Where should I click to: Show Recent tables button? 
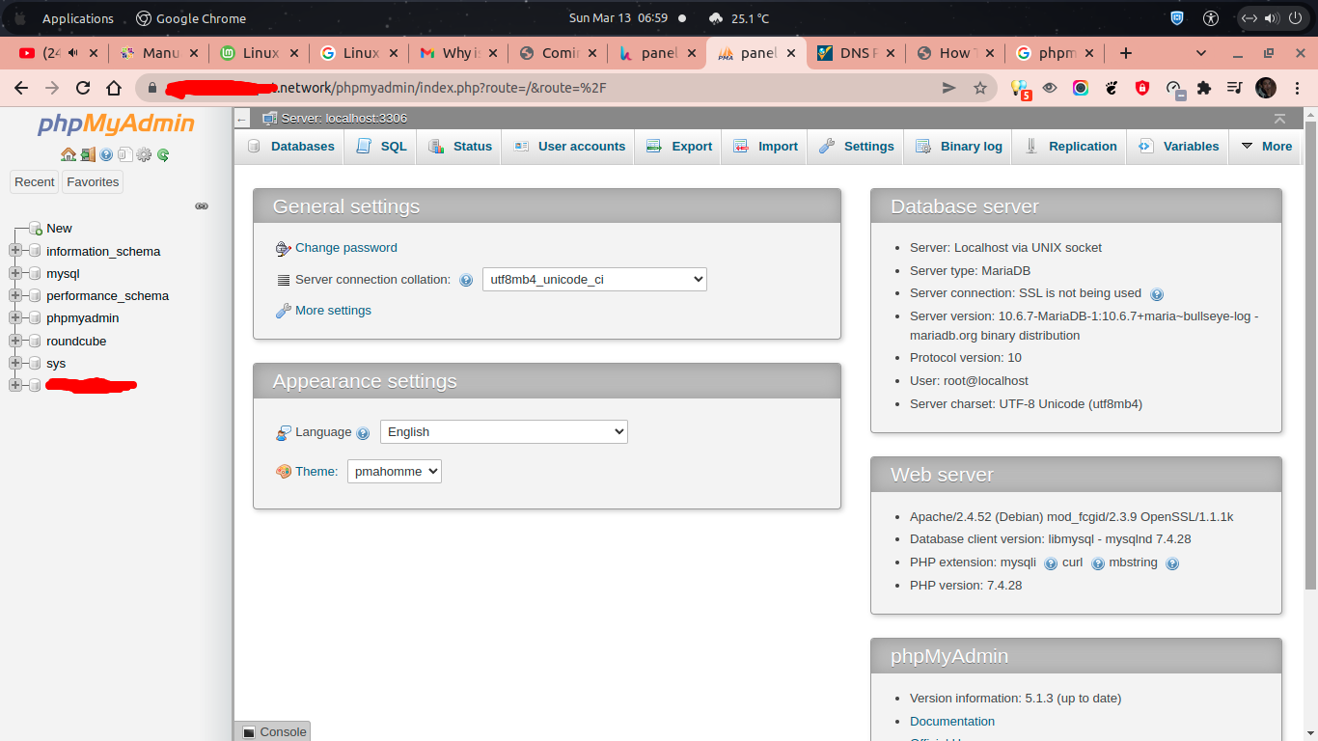click(35, 181)
